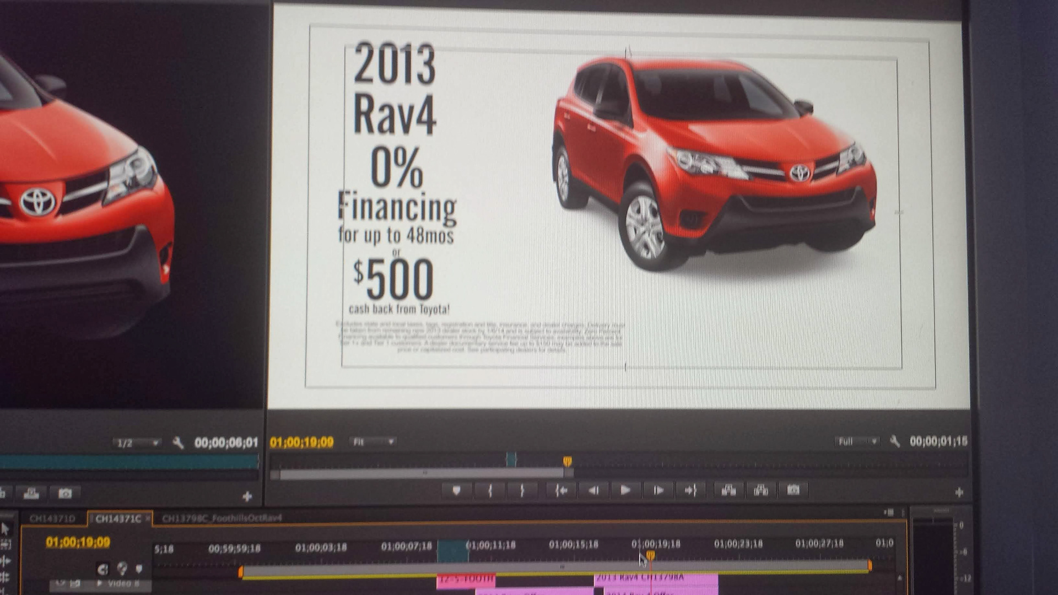
Task: Click ruler mark 01;00;15;18
Action: [573, 545]
